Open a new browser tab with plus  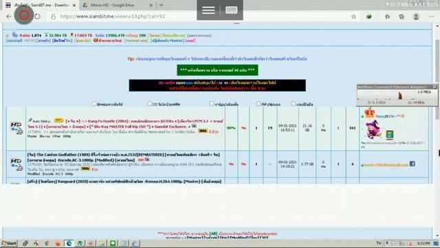click(x=161, y=5)
